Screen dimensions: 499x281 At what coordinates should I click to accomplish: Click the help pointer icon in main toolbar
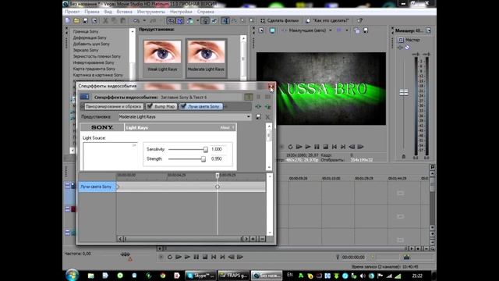click(x=359, y=21)
